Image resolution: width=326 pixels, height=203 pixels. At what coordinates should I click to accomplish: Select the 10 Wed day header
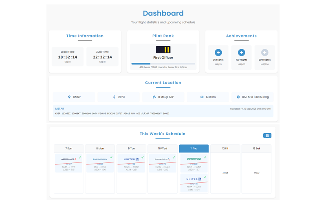(x=163, y=149)
